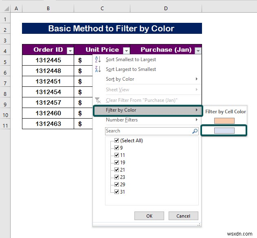Uncheck the value 23 checkbox

pyautogui.click(x=116, y=177)
